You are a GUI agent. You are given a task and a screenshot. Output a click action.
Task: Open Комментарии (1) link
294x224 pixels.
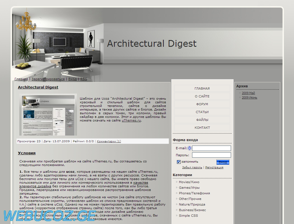point(109,141)
